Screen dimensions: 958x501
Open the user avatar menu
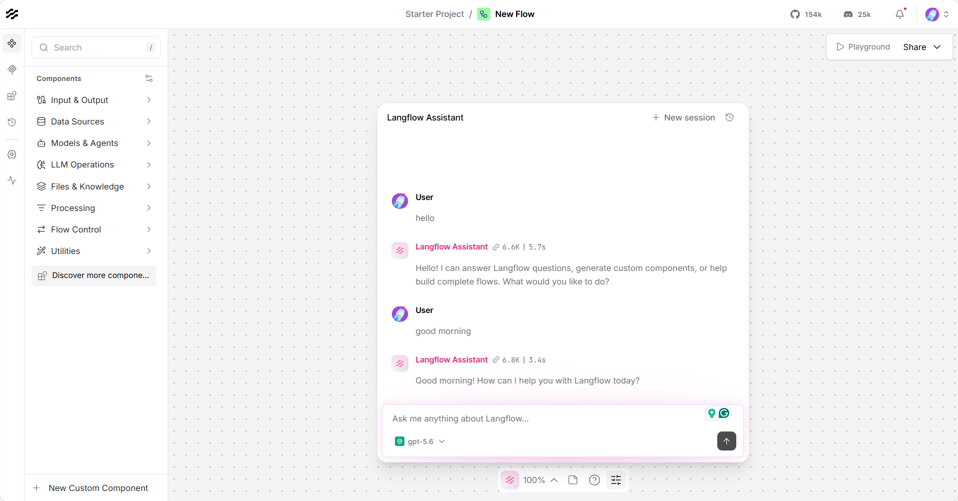tap(937, 14)
